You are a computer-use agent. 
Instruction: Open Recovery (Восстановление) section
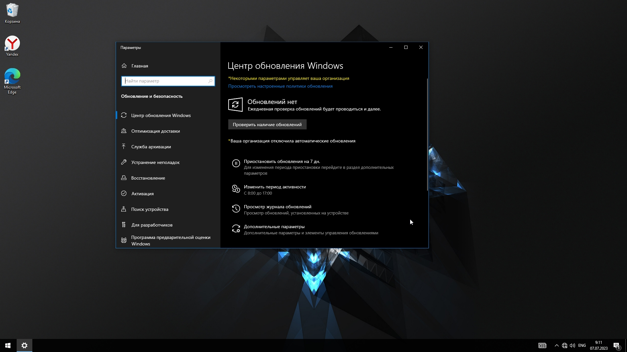(148, 178)
